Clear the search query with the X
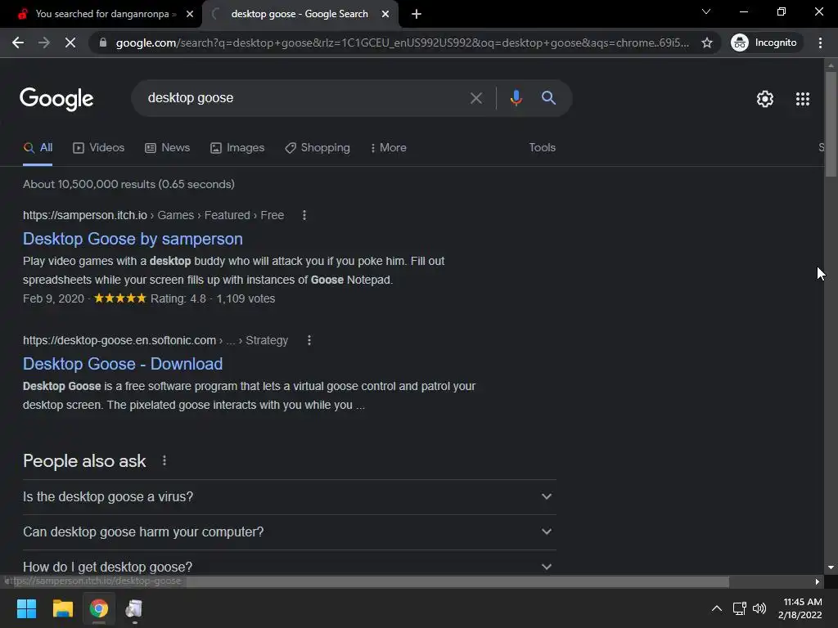Viewport: 838px width, 628px height. point(475,98)
